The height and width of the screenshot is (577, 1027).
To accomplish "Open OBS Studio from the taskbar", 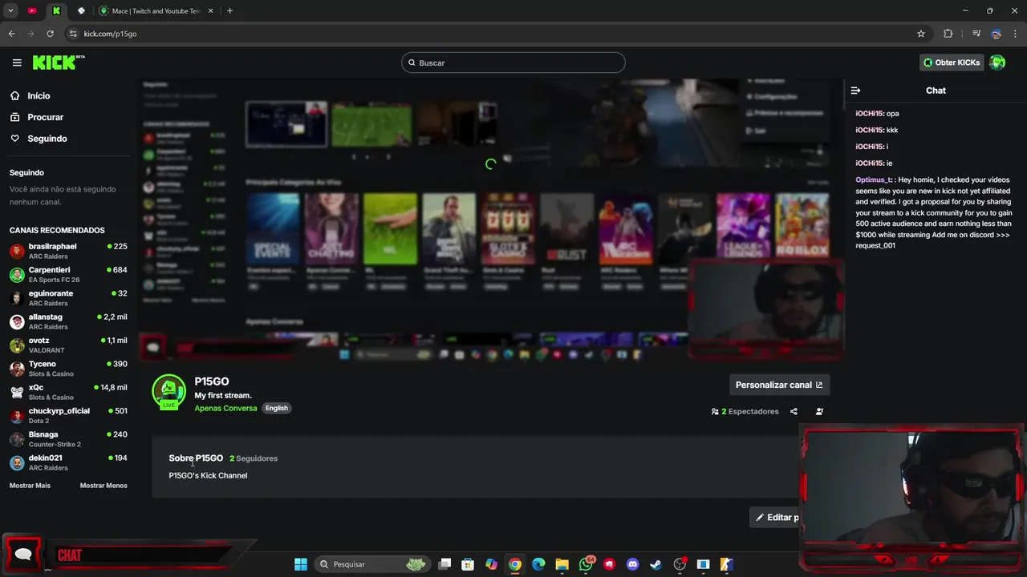I will pyautogui.click(x=680, y=564).
